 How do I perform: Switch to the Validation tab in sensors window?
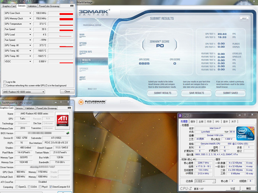tap(32, 6)
